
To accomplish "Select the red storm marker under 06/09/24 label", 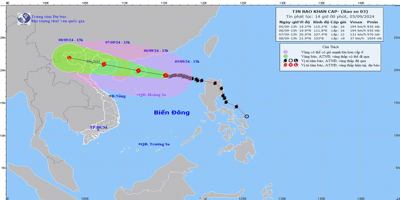I will point(138,71).
